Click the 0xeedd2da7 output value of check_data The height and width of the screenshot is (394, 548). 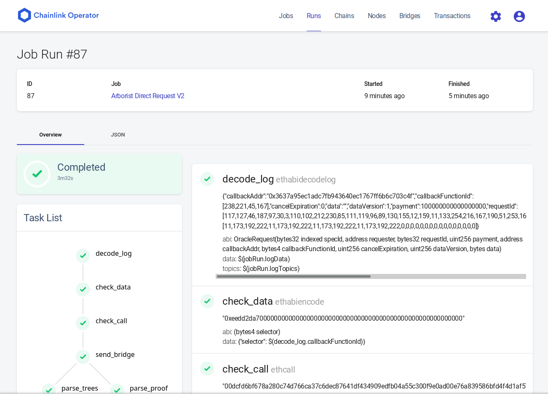pyautogui.click(x=343, y=318)
